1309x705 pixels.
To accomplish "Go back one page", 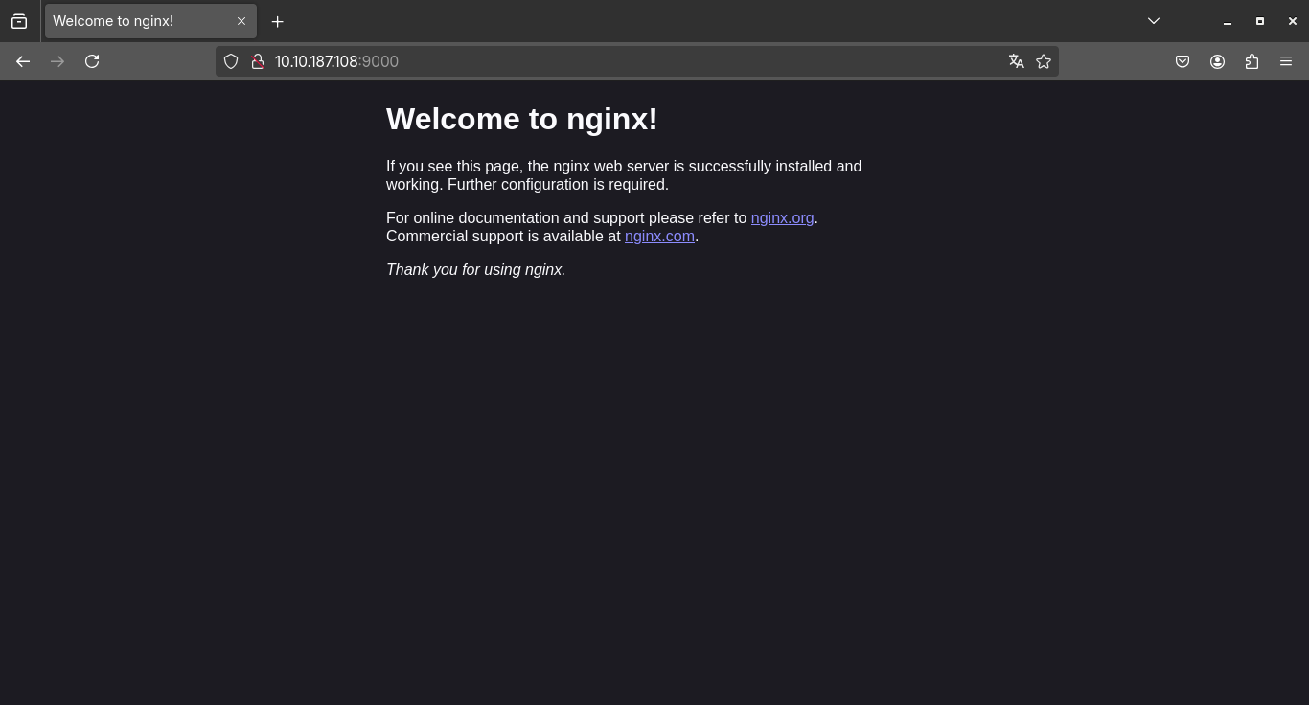I will pos(23,61).
